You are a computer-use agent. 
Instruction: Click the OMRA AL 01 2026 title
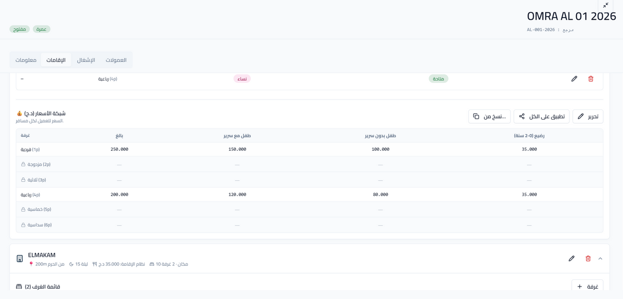pyautogui.click(x=572, y=16)
